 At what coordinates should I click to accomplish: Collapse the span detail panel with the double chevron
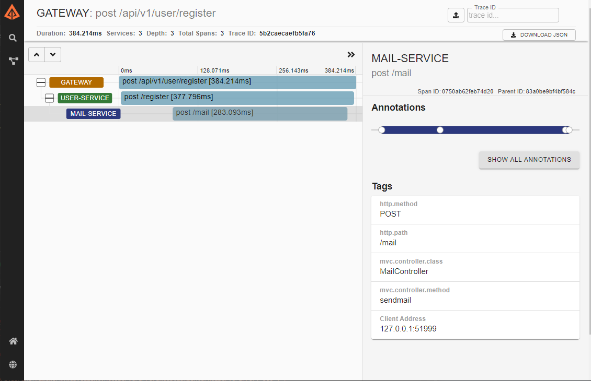[x=351, y=54]
